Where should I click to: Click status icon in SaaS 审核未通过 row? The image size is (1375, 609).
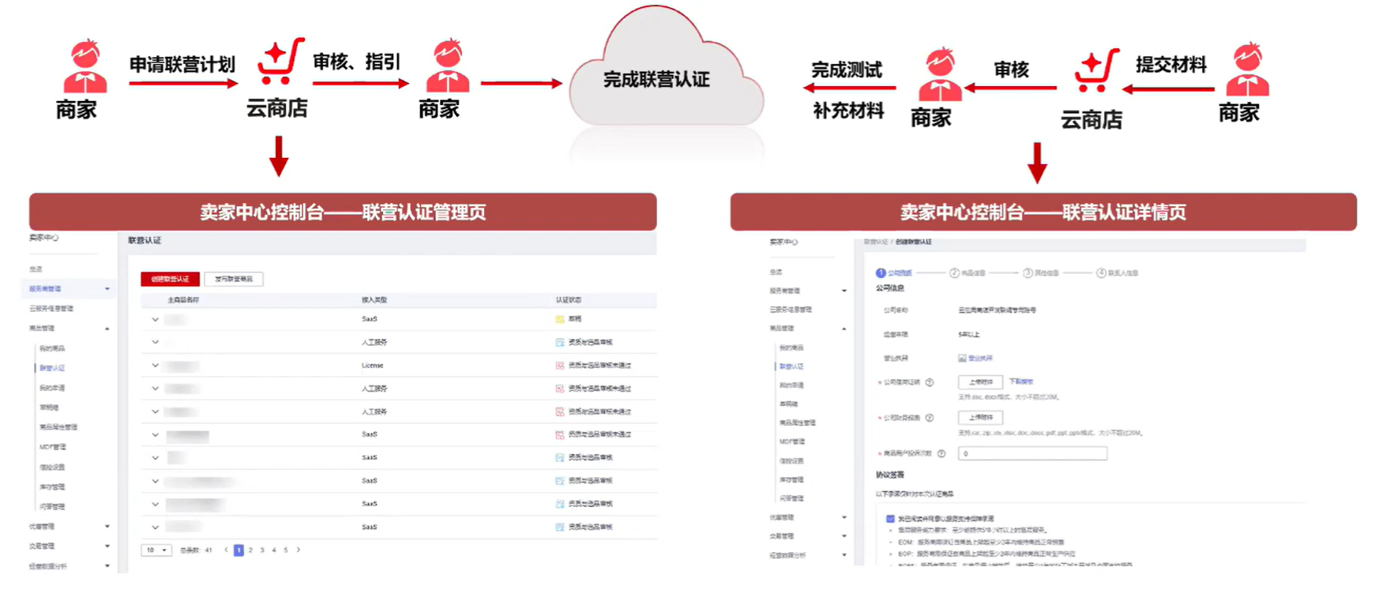pos(560,434)
